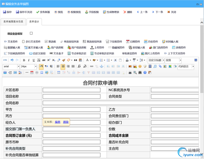Expand the font color dropdown arrow
Image resolution: width=204 pixels, height=159 pixels.
[x=90, y=60]
